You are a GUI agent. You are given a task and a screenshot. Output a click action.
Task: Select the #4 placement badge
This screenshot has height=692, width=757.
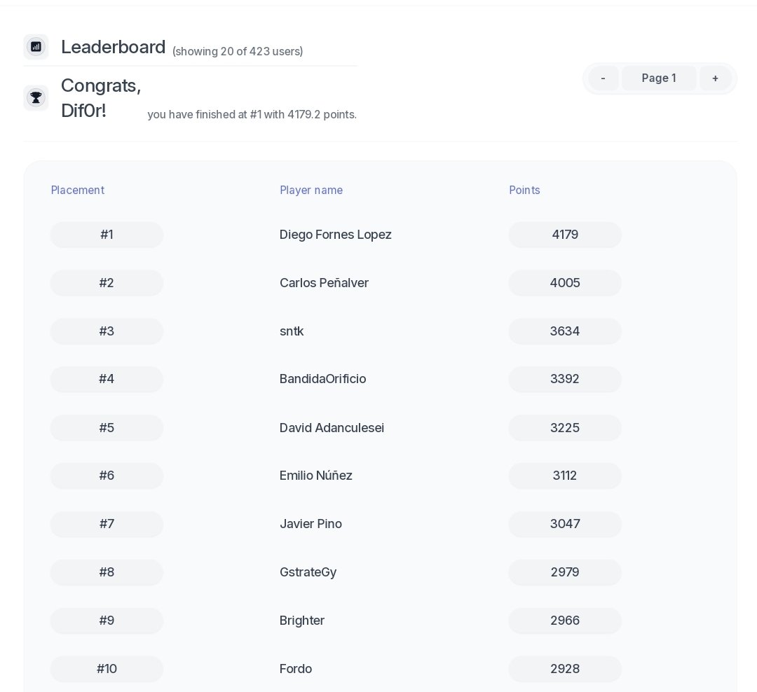click(x=107, y=379)
